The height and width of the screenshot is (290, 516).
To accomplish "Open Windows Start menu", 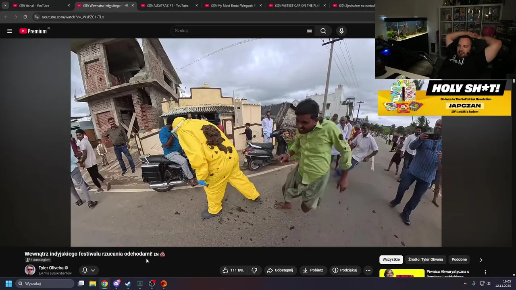I will (8, 284).
